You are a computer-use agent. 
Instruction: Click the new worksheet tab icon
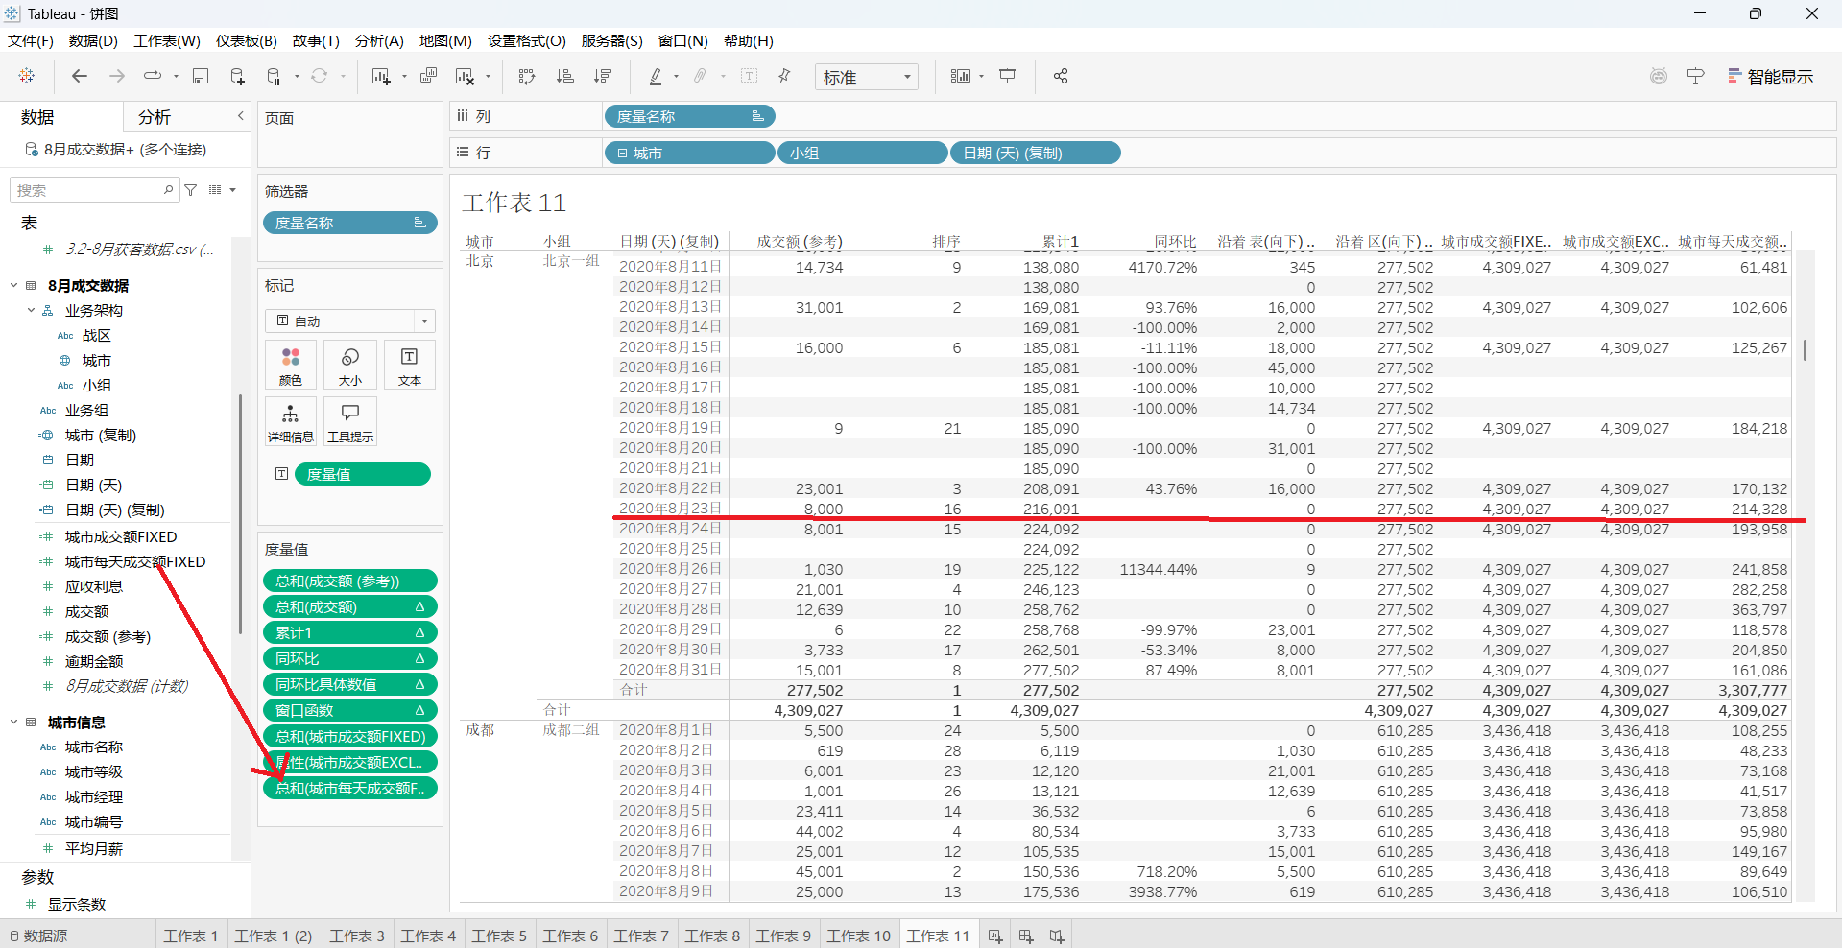pyautogui.click(x=995, y=936)
